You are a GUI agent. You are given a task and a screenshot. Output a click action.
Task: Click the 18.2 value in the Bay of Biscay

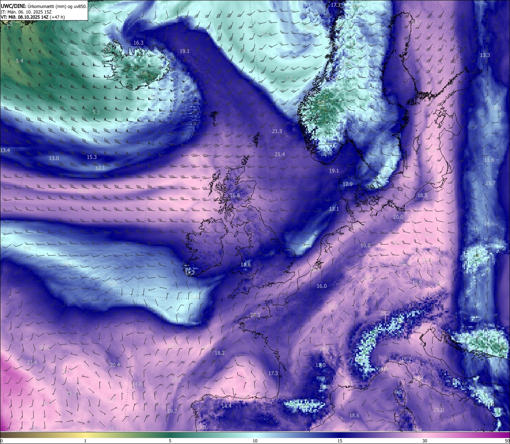click(220, 353)
